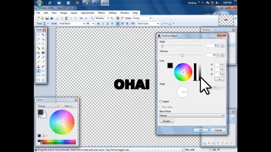Reset the Softness value button

point(222,55)
